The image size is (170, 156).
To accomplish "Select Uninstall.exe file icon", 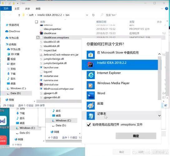I will [41, 85].
